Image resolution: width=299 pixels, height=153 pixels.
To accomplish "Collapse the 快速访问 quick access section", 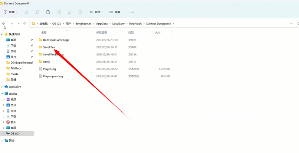I will click(x=2, y=34).
